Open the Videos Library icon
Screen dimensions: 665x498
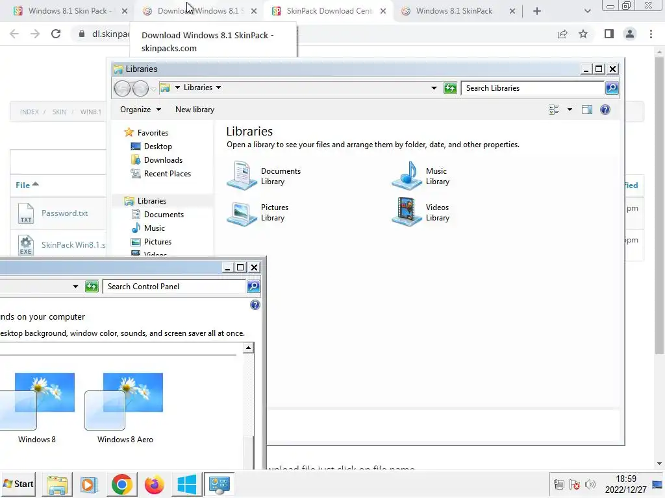tap(407, 212)
